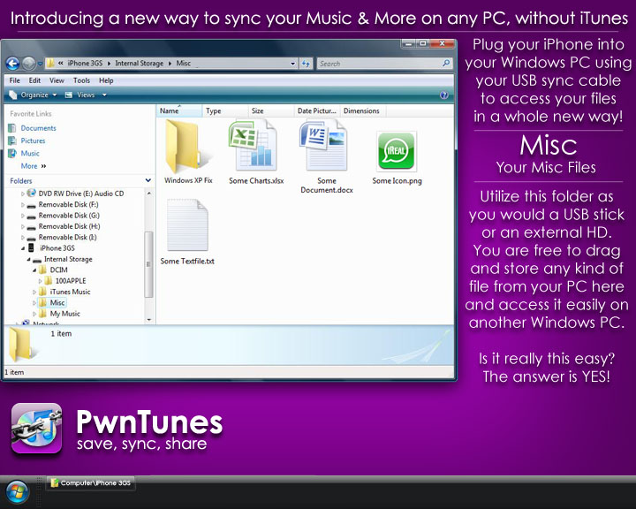636x509 pixels.
Task: Expand the DVD RW Drive (E:) tree node
Action: coord(23,194)
